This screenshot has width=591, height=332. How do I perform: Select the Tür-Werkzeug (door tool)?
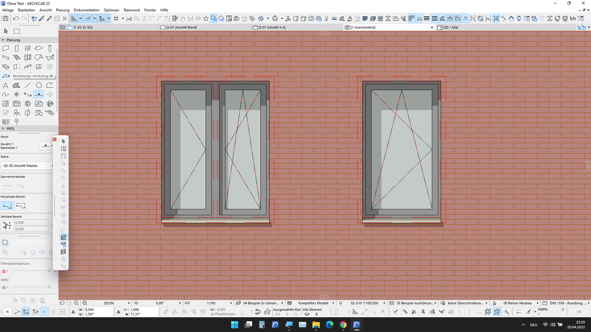pyautogui.click(x=17, y=48)
